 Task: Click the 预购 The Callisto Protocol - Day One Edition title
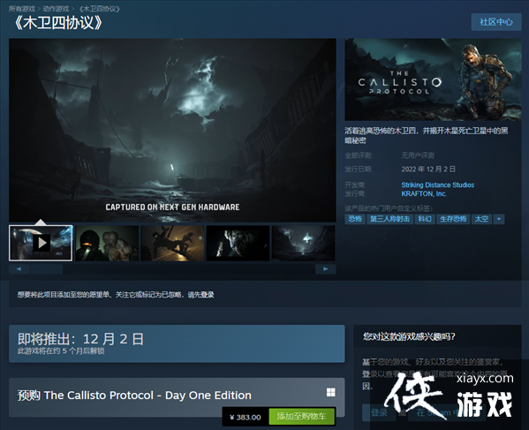click(134, 396)
